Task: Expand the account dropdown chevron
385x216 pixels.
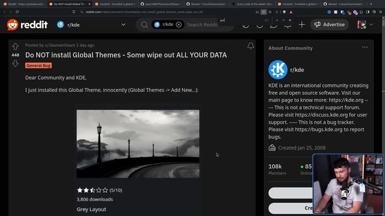Action: pos(371,25)
